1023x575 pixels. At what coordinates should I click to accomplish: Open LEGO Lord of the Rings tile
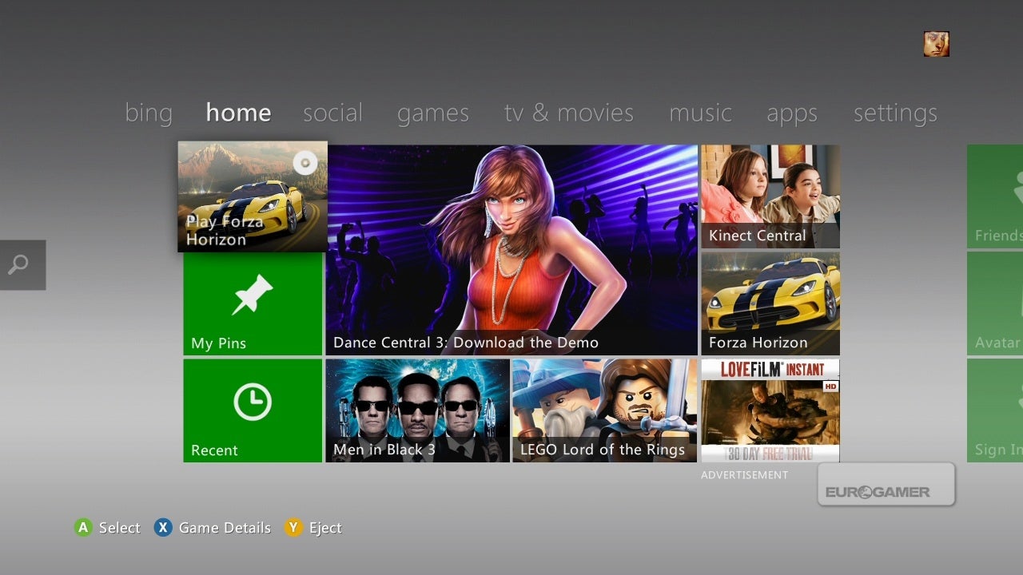point(605,410)
